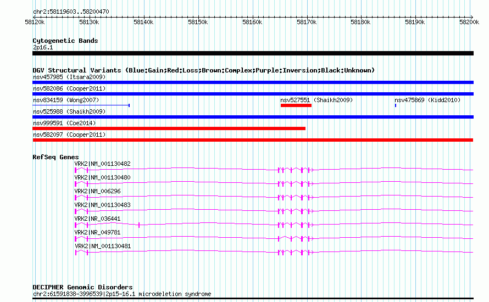Screen dimensions: 489x302
Task: Click the VRK2|NM_001130483 transcript label
Action: pyautogui.click(x=103, y=205)
